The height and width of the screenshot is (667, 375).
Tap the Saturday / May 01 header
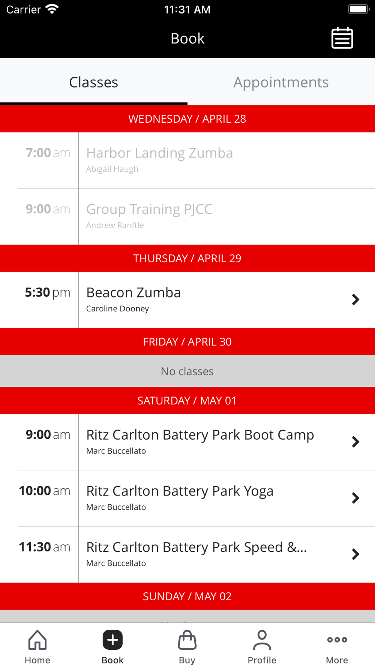187,401
